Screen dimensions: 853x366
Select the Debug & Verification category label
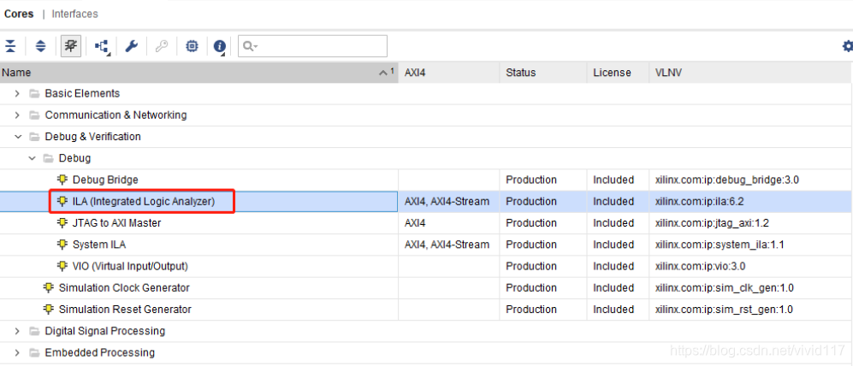click(x=93, y=137)
